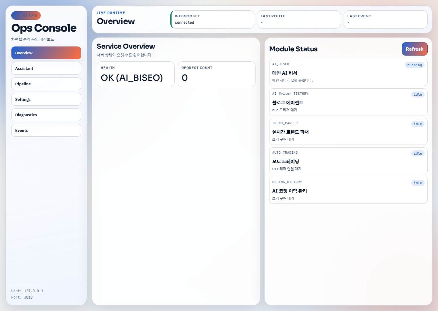This screenshot has width=438, height=311.
Task: Click the LAST EVENT card
Action: tap(385, 19)
